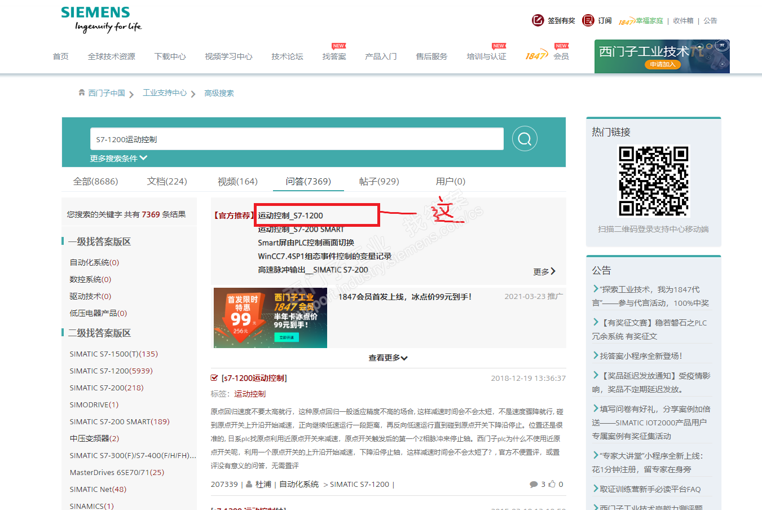Click 西门子中国 breadcrumb link
This screenshot has height=510, width=762.
click(x=107, y=93)
